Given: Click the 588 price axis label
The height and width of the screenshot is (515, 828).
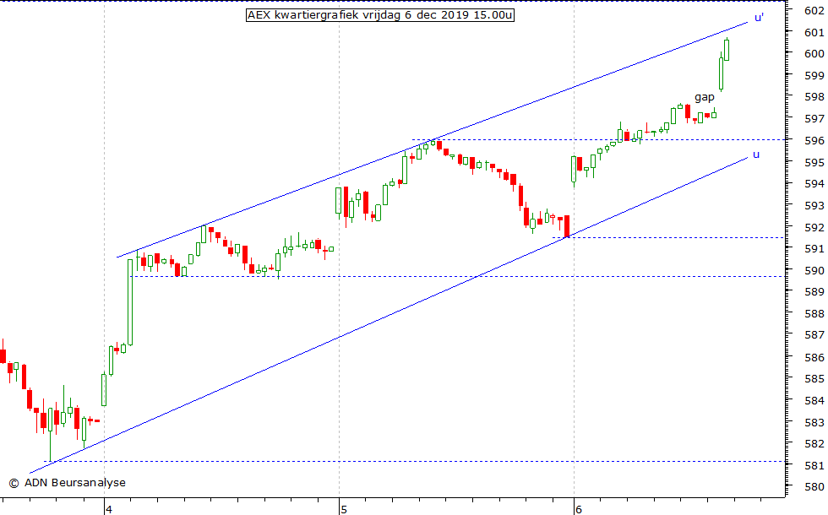Looking at the screenshot, I should (x=814, y=313).
